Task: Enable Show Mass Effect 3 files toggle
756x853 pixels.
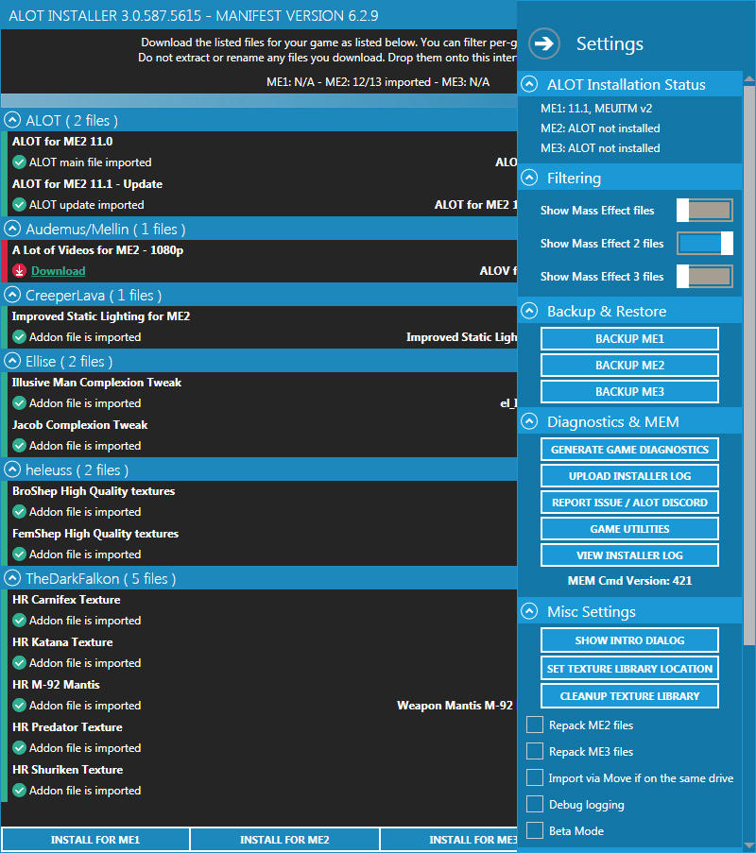Action: click(705, 277)
